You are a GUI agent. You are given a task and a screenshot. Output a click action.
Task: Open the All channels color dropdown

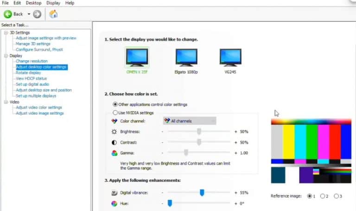pyautogui.click(x=189, y=121)
